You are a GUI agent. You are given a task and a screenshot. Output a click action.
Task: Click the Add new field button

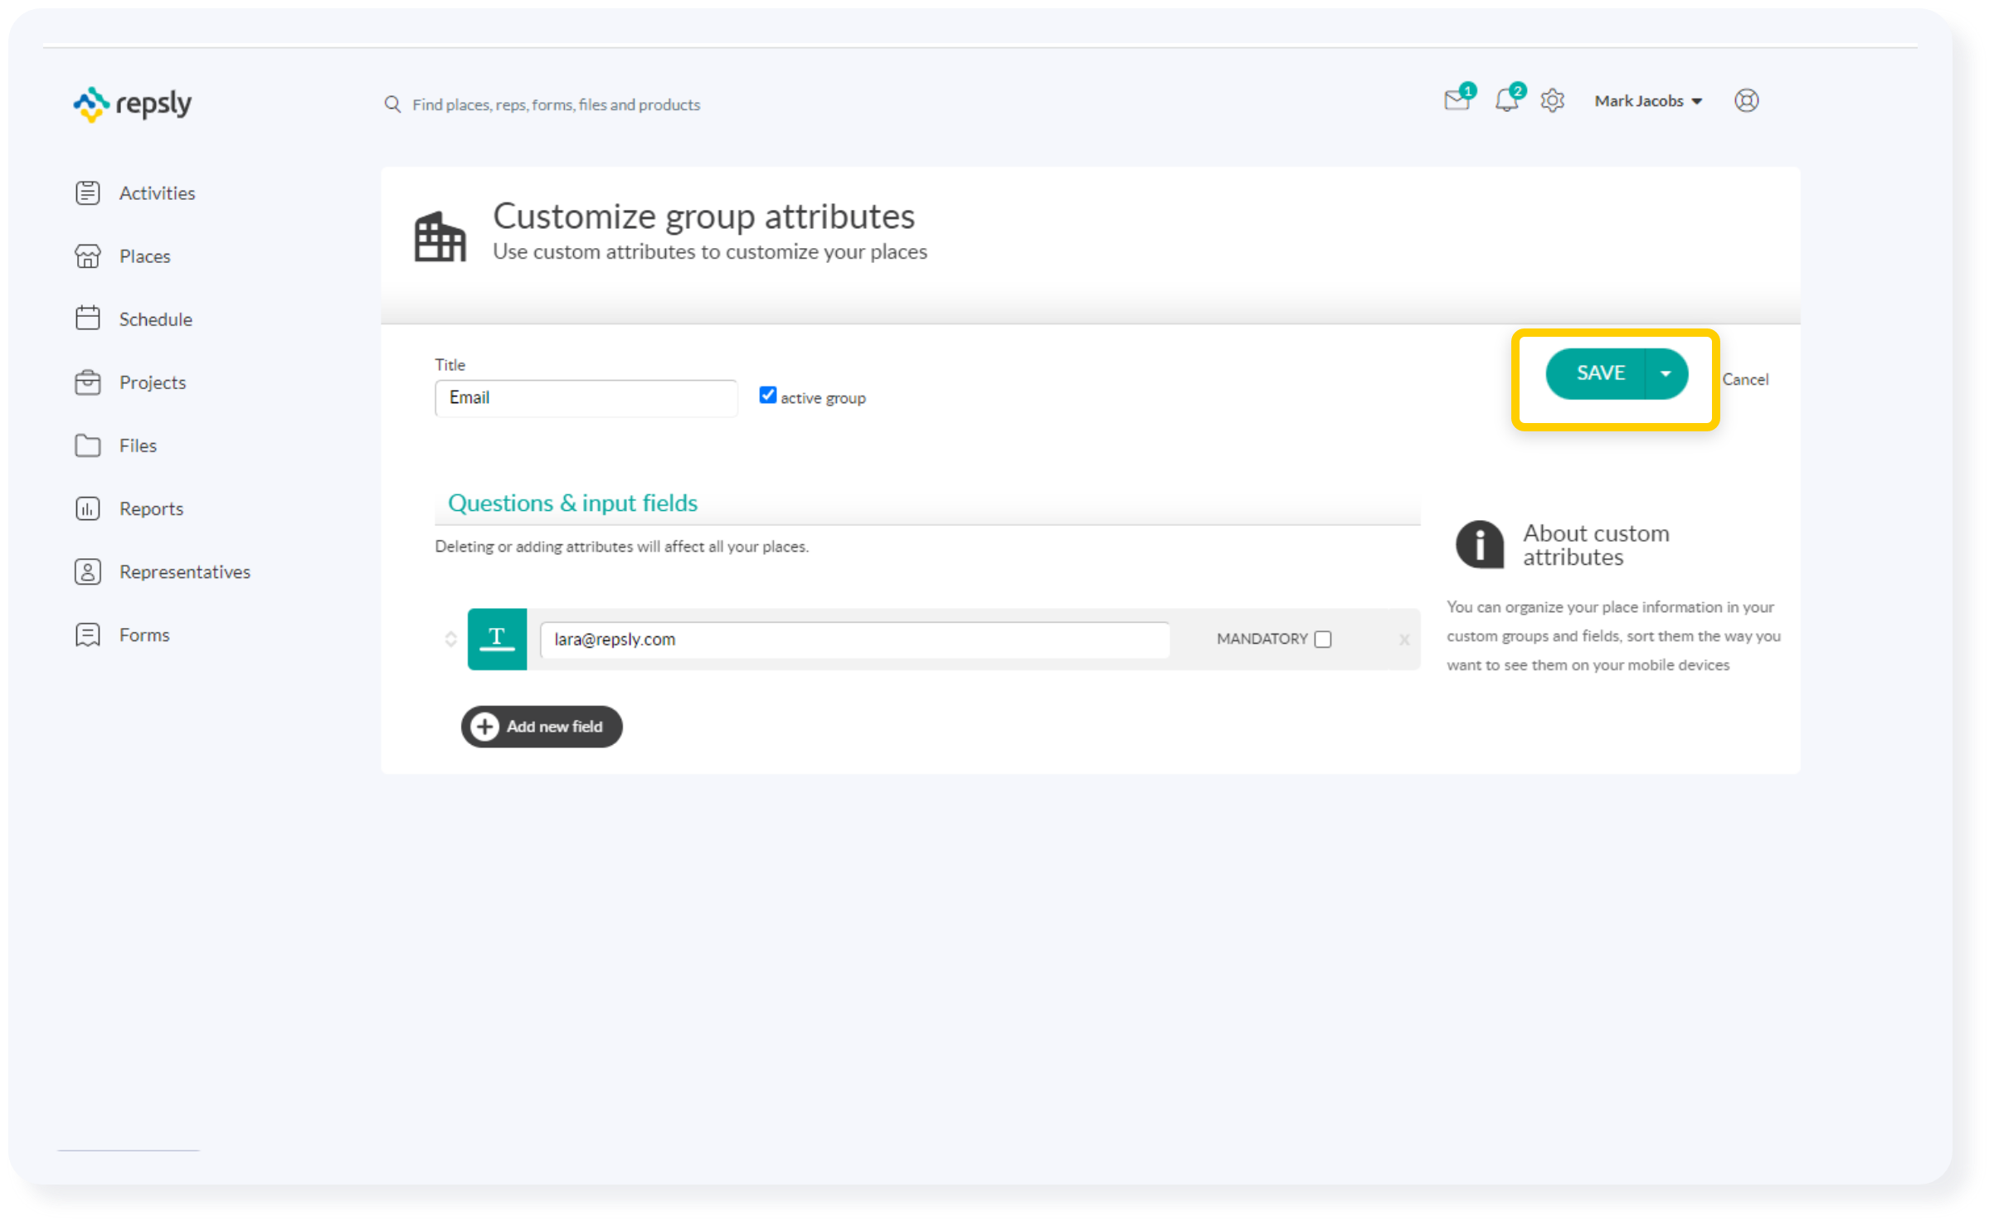pyautogui.click(x=542, y=727)
